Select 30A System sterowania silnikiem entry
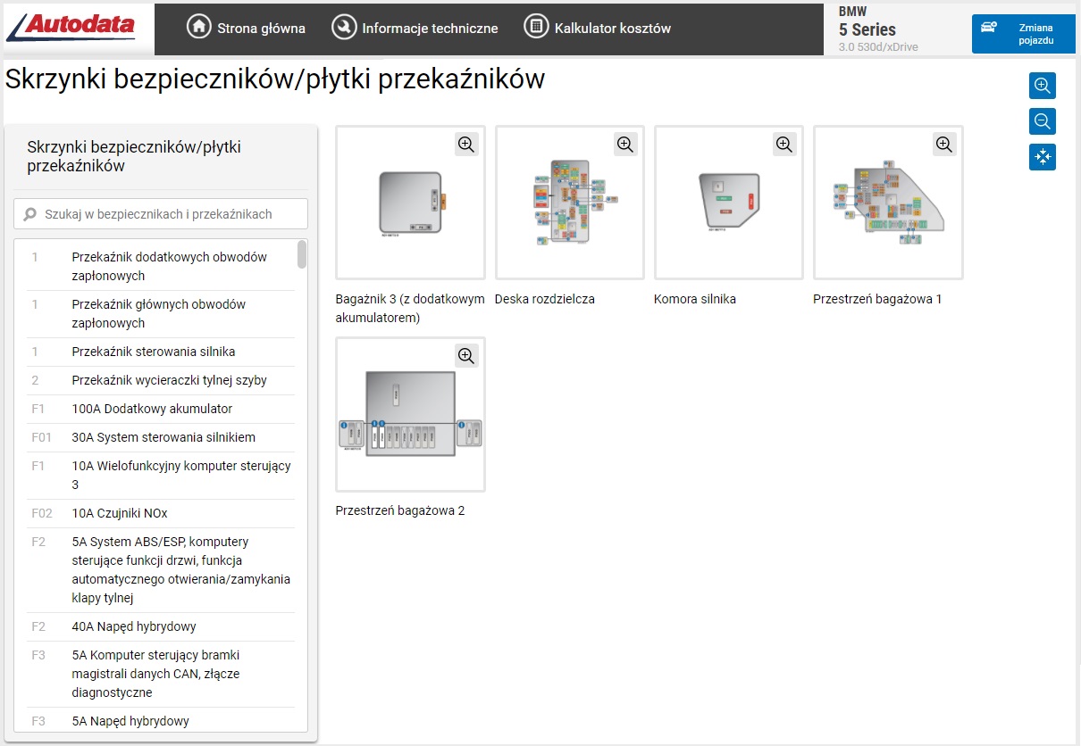The width and height of the screenshot is (1081, 746). pos(161,437)
